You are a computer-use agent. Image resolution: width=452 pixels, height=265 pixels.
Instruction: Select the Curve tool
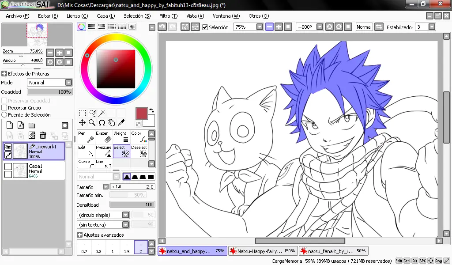(x=86, y=163)
